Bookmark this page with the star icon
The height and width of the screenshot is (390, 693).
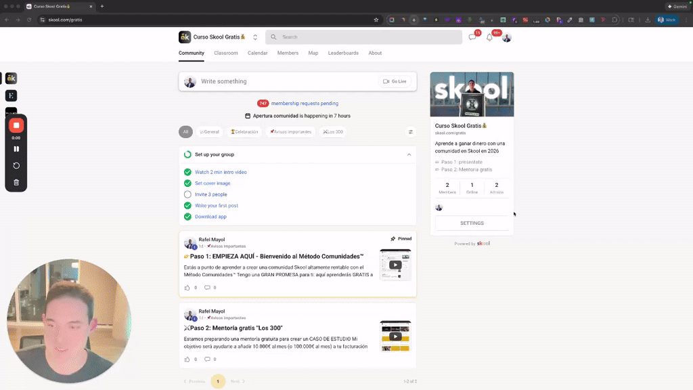376,20
